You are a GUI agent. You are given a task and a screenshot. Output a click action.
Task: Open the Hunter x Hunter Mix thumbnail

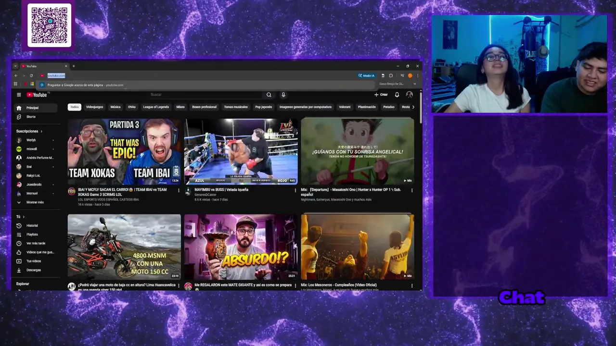tap(358, 152)
